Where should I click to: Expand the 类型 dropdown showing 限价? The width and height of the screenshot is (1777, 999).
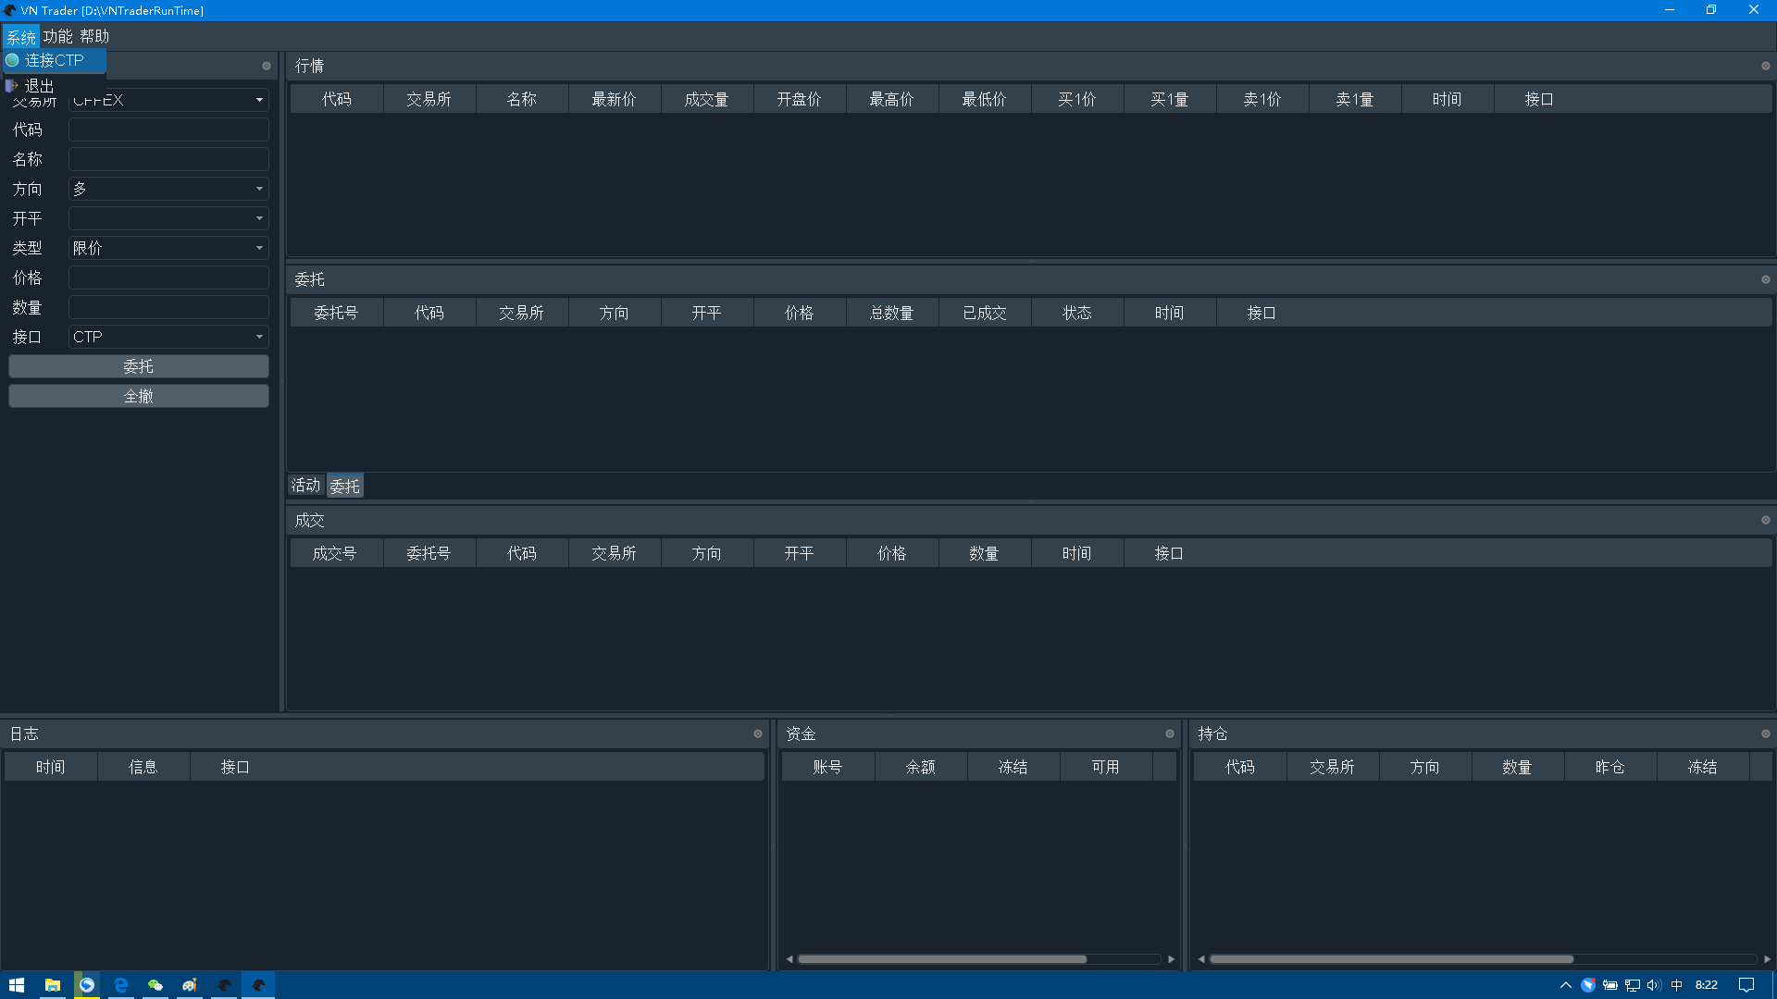[x=168, y=248]
